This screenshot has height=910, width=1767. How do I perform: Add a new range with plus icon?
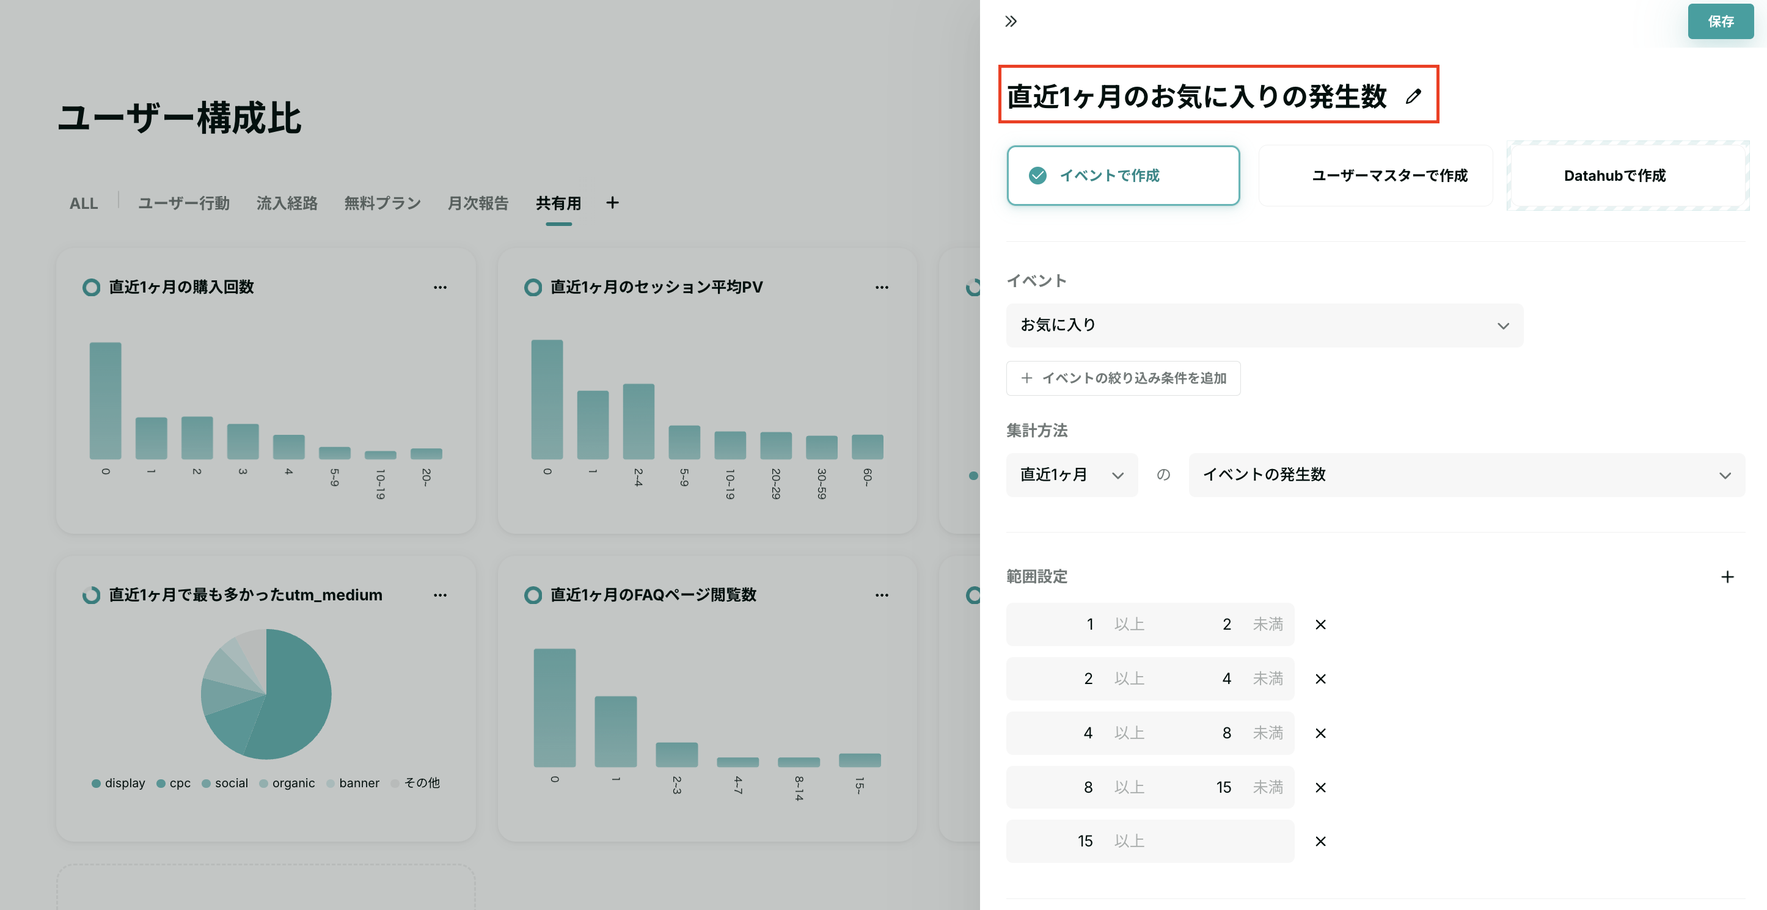click(1727, 577)
